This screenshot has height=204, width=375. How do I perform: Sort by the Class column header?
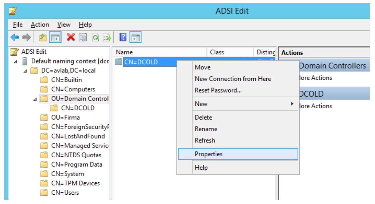pos(230,52)
